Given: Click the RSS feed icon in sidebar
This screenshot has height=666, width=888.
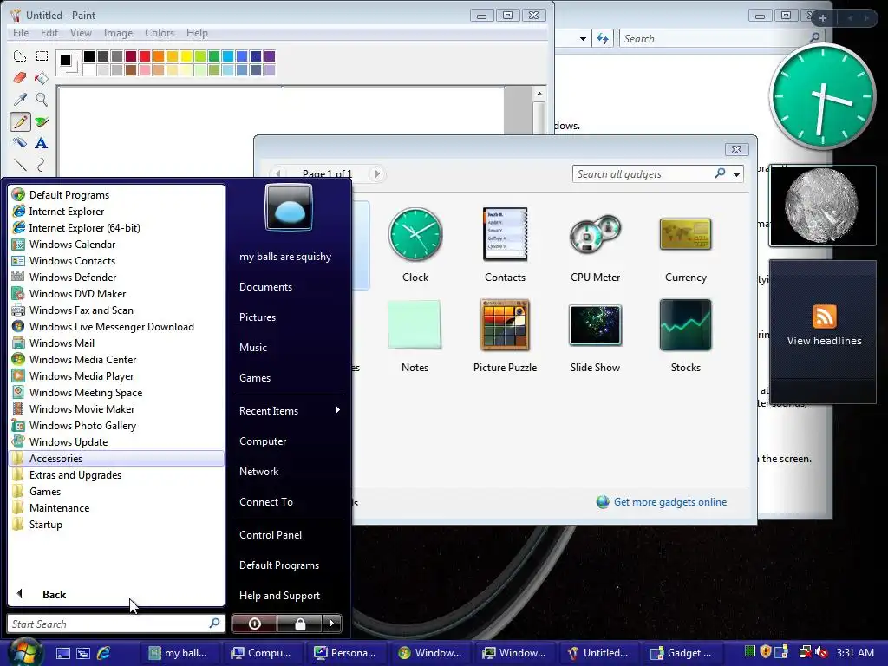Looking at the screenshot, I should 824,316.
